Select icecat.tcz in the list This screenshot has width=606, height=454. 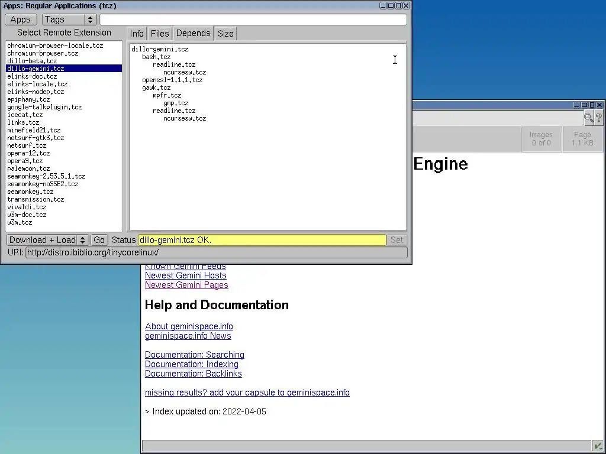click(x=64, y=115)
